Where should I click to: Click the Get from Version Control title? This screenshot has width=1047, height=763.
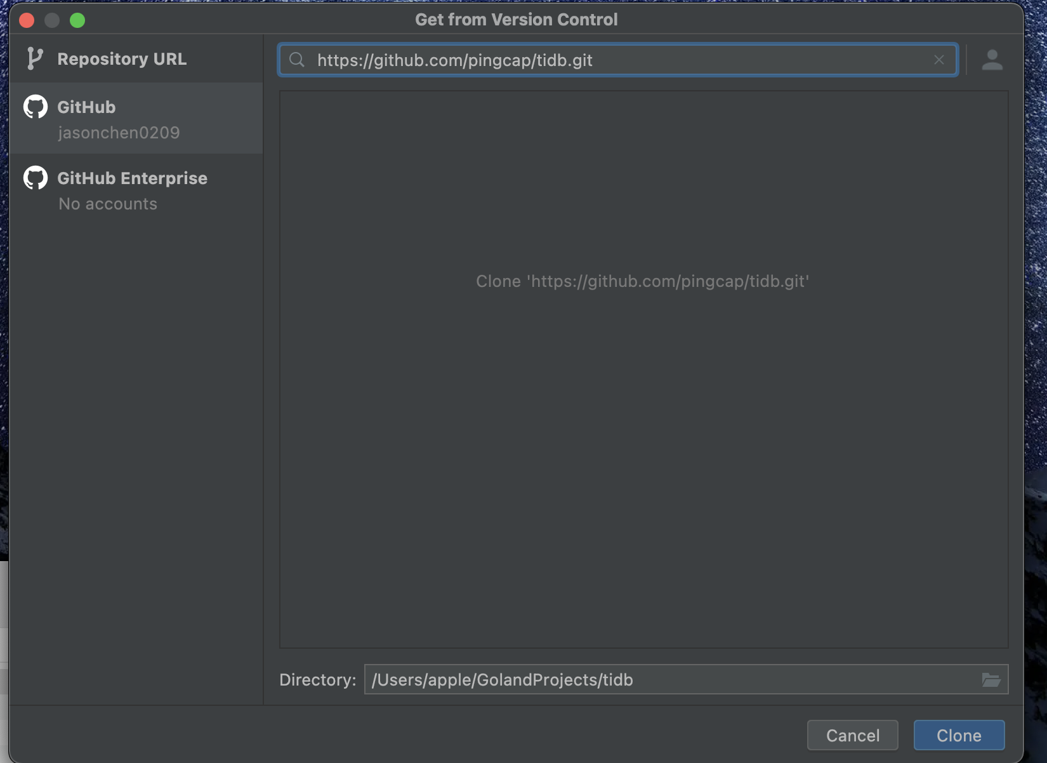(x=516, y=20)
